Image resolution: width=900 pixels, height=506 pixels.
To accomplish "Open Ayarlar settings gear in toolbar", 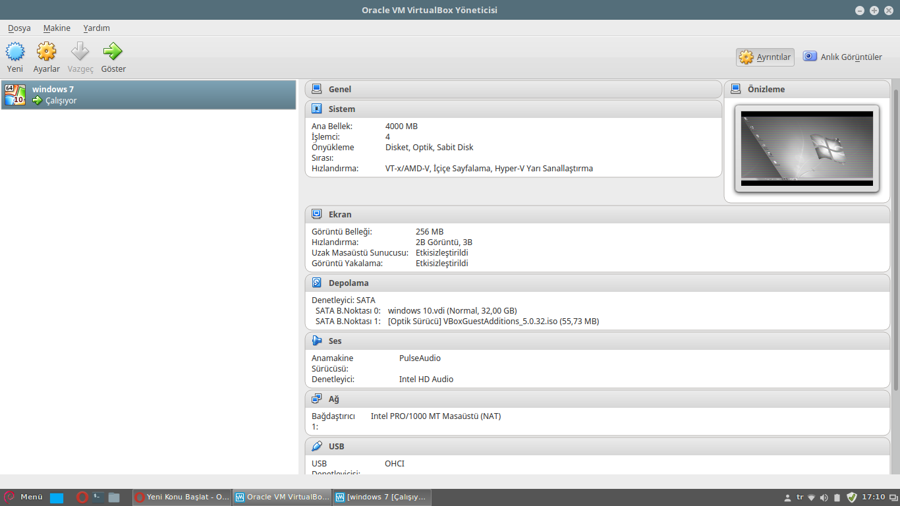I will pos(46,51).
